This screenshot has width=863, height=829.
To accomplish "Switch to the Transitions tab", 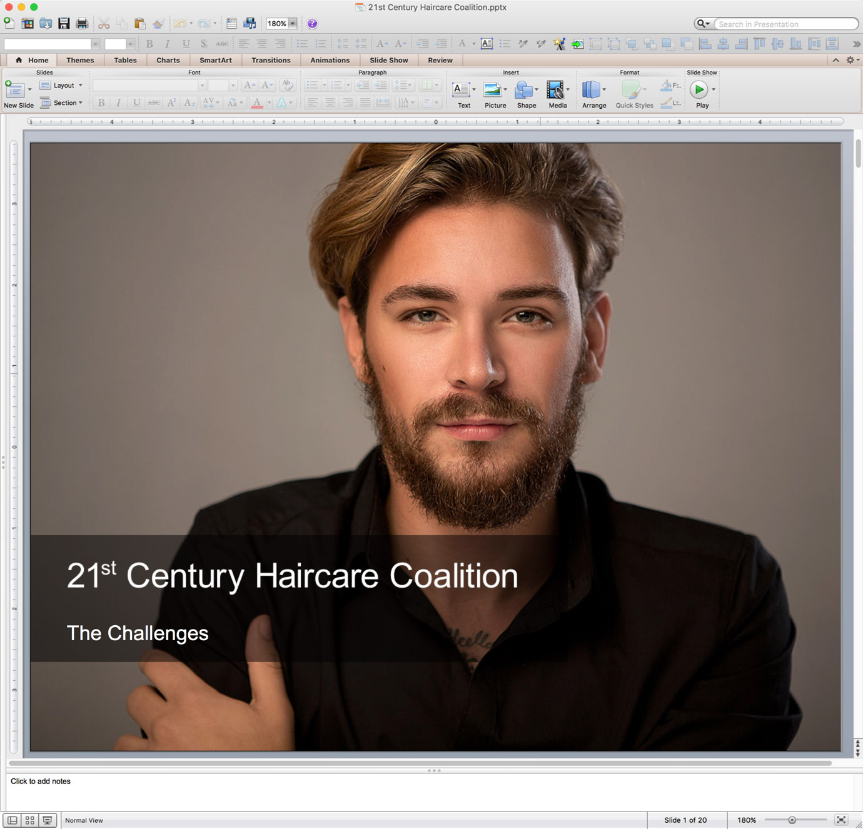I will coord(271,60).
